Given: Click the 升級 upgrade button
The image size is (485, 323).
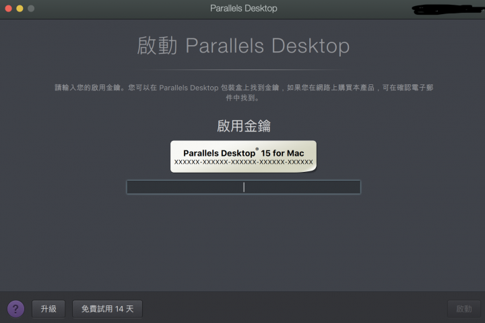Looking at the screenshot, I should pos(48,309).
